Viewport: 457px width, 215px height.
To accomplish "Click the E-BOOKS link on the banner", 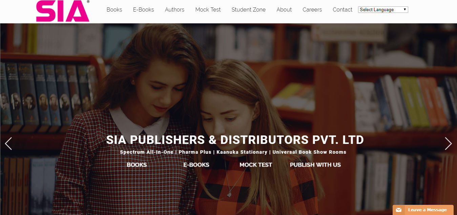I will pyautogui.click(x=196, y=165).
